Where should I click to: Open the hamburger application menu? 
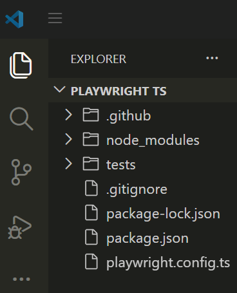55,18
